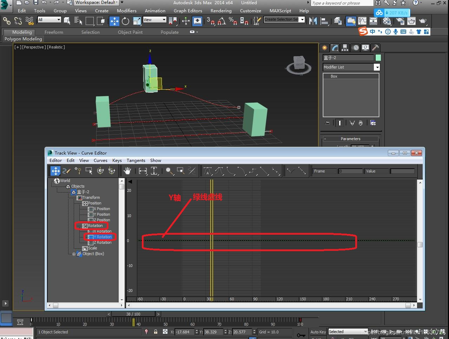This screenshot has height=339, width=449.
Task: Click the Zoom magnifier tool in Curve Editor
Action: (x=170, y=171)
